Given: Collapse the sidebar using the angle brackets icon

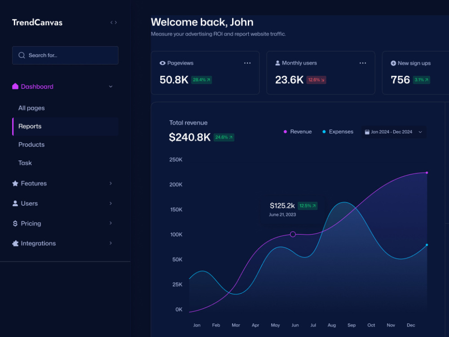Looking at the screenshot, I should (x=114, y=22).
